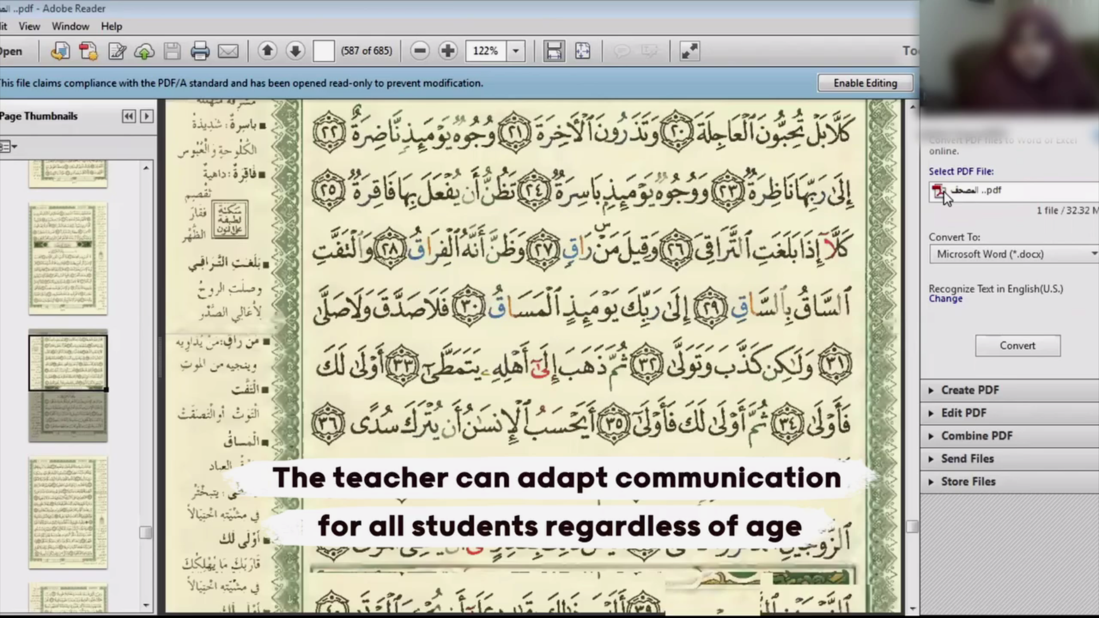Screen dimensions: 1099x618
Task: Switch to read mode expand icon
Action: pos(689,51)
